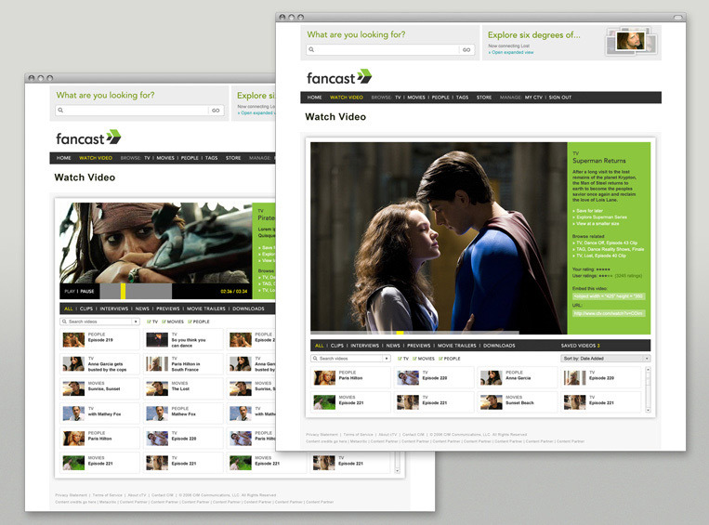
Task: Click magnifier icon in front window's top search box
Action: (311, 50)
